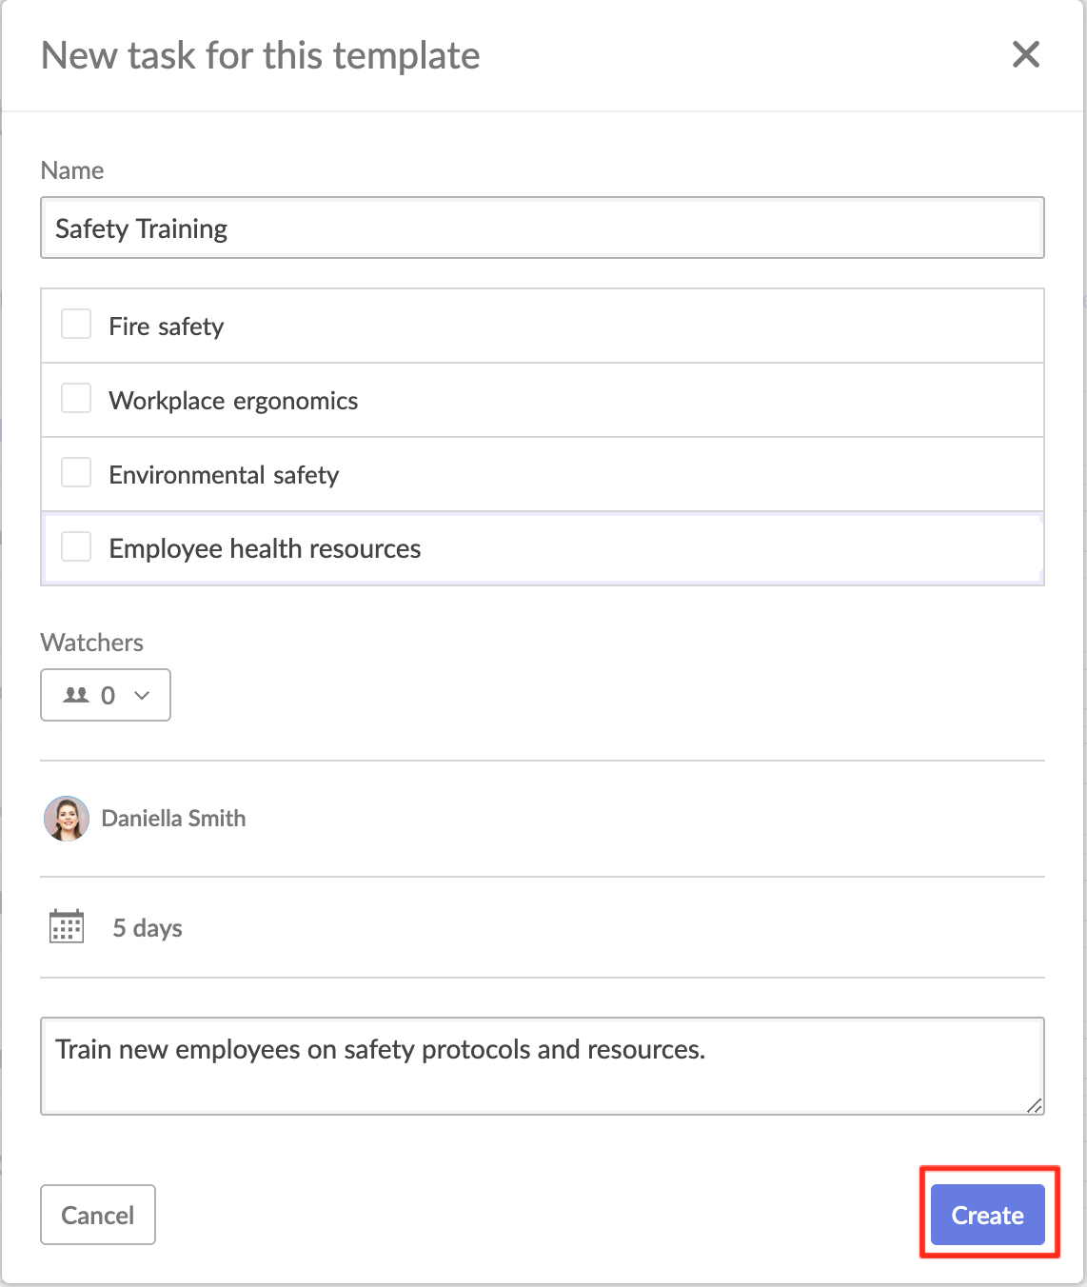The image size is (1087, 1287).
Task: Check the Employee health resources checkbox
Action: (x=75, y=546)
